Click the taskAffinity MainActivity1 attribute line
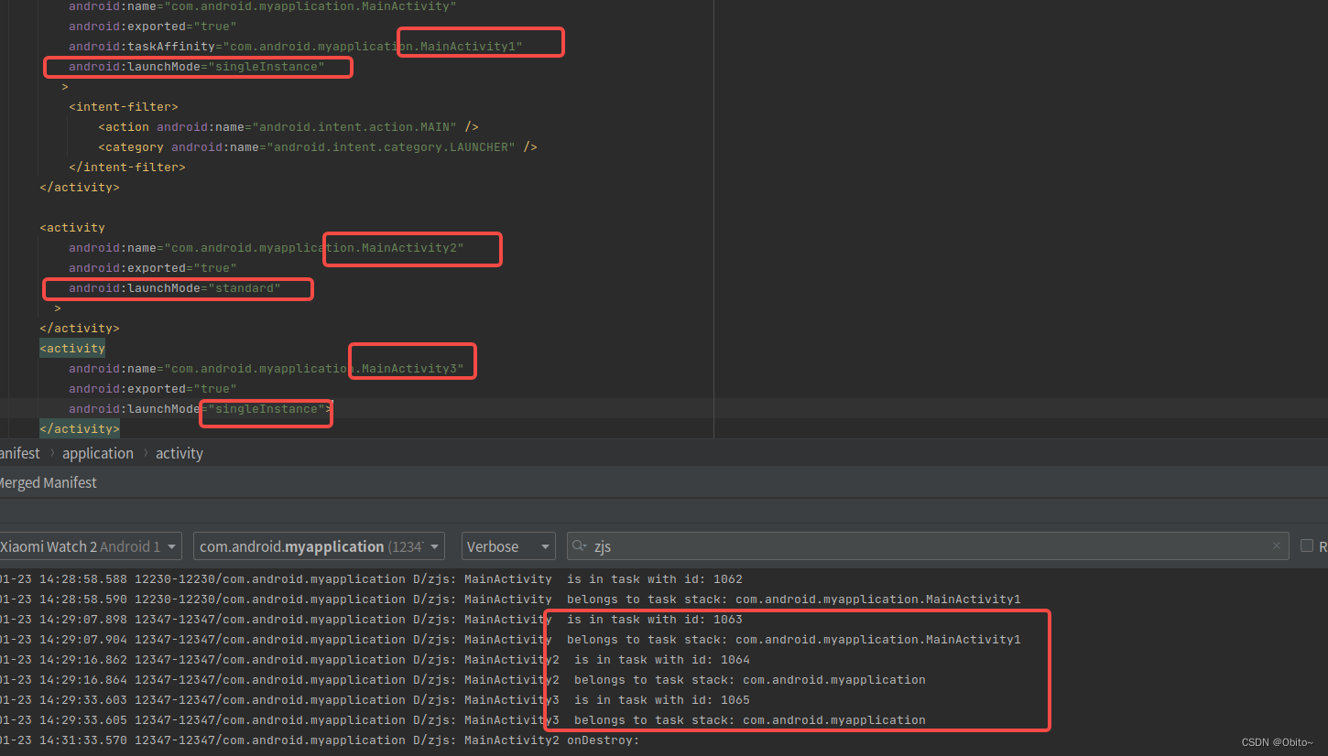1328x756 pixels. click(296, 47)
